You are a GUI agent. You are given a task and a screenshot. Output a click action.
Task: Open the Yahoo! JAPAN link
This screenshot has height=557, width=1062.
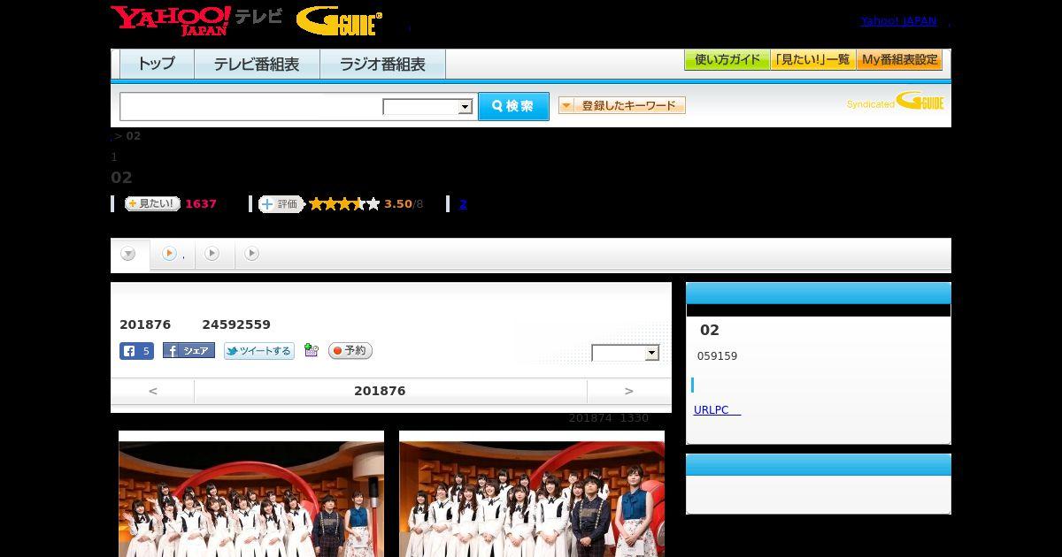coord(898,21)
